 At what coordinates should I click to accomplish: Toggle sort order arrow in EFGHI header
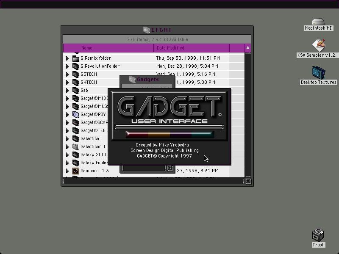click(248, 48)
